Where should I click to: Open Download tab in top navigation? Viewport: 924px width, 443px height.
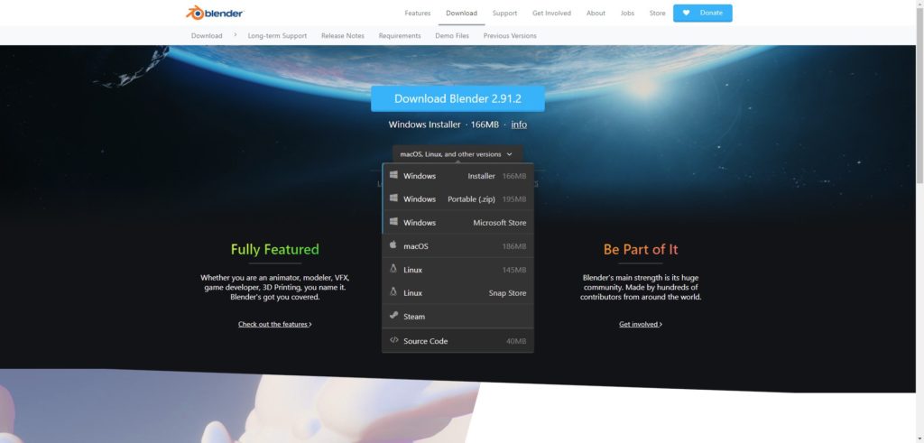click(461, 13)
